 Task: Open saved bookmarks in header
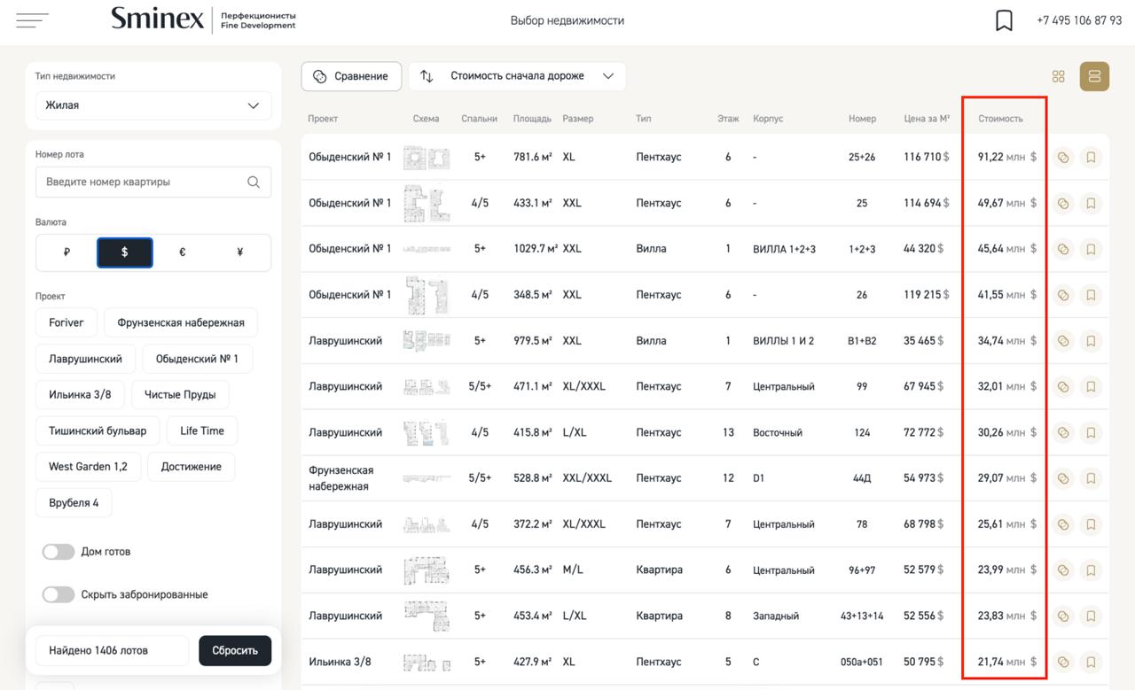tap(1004, 20)
